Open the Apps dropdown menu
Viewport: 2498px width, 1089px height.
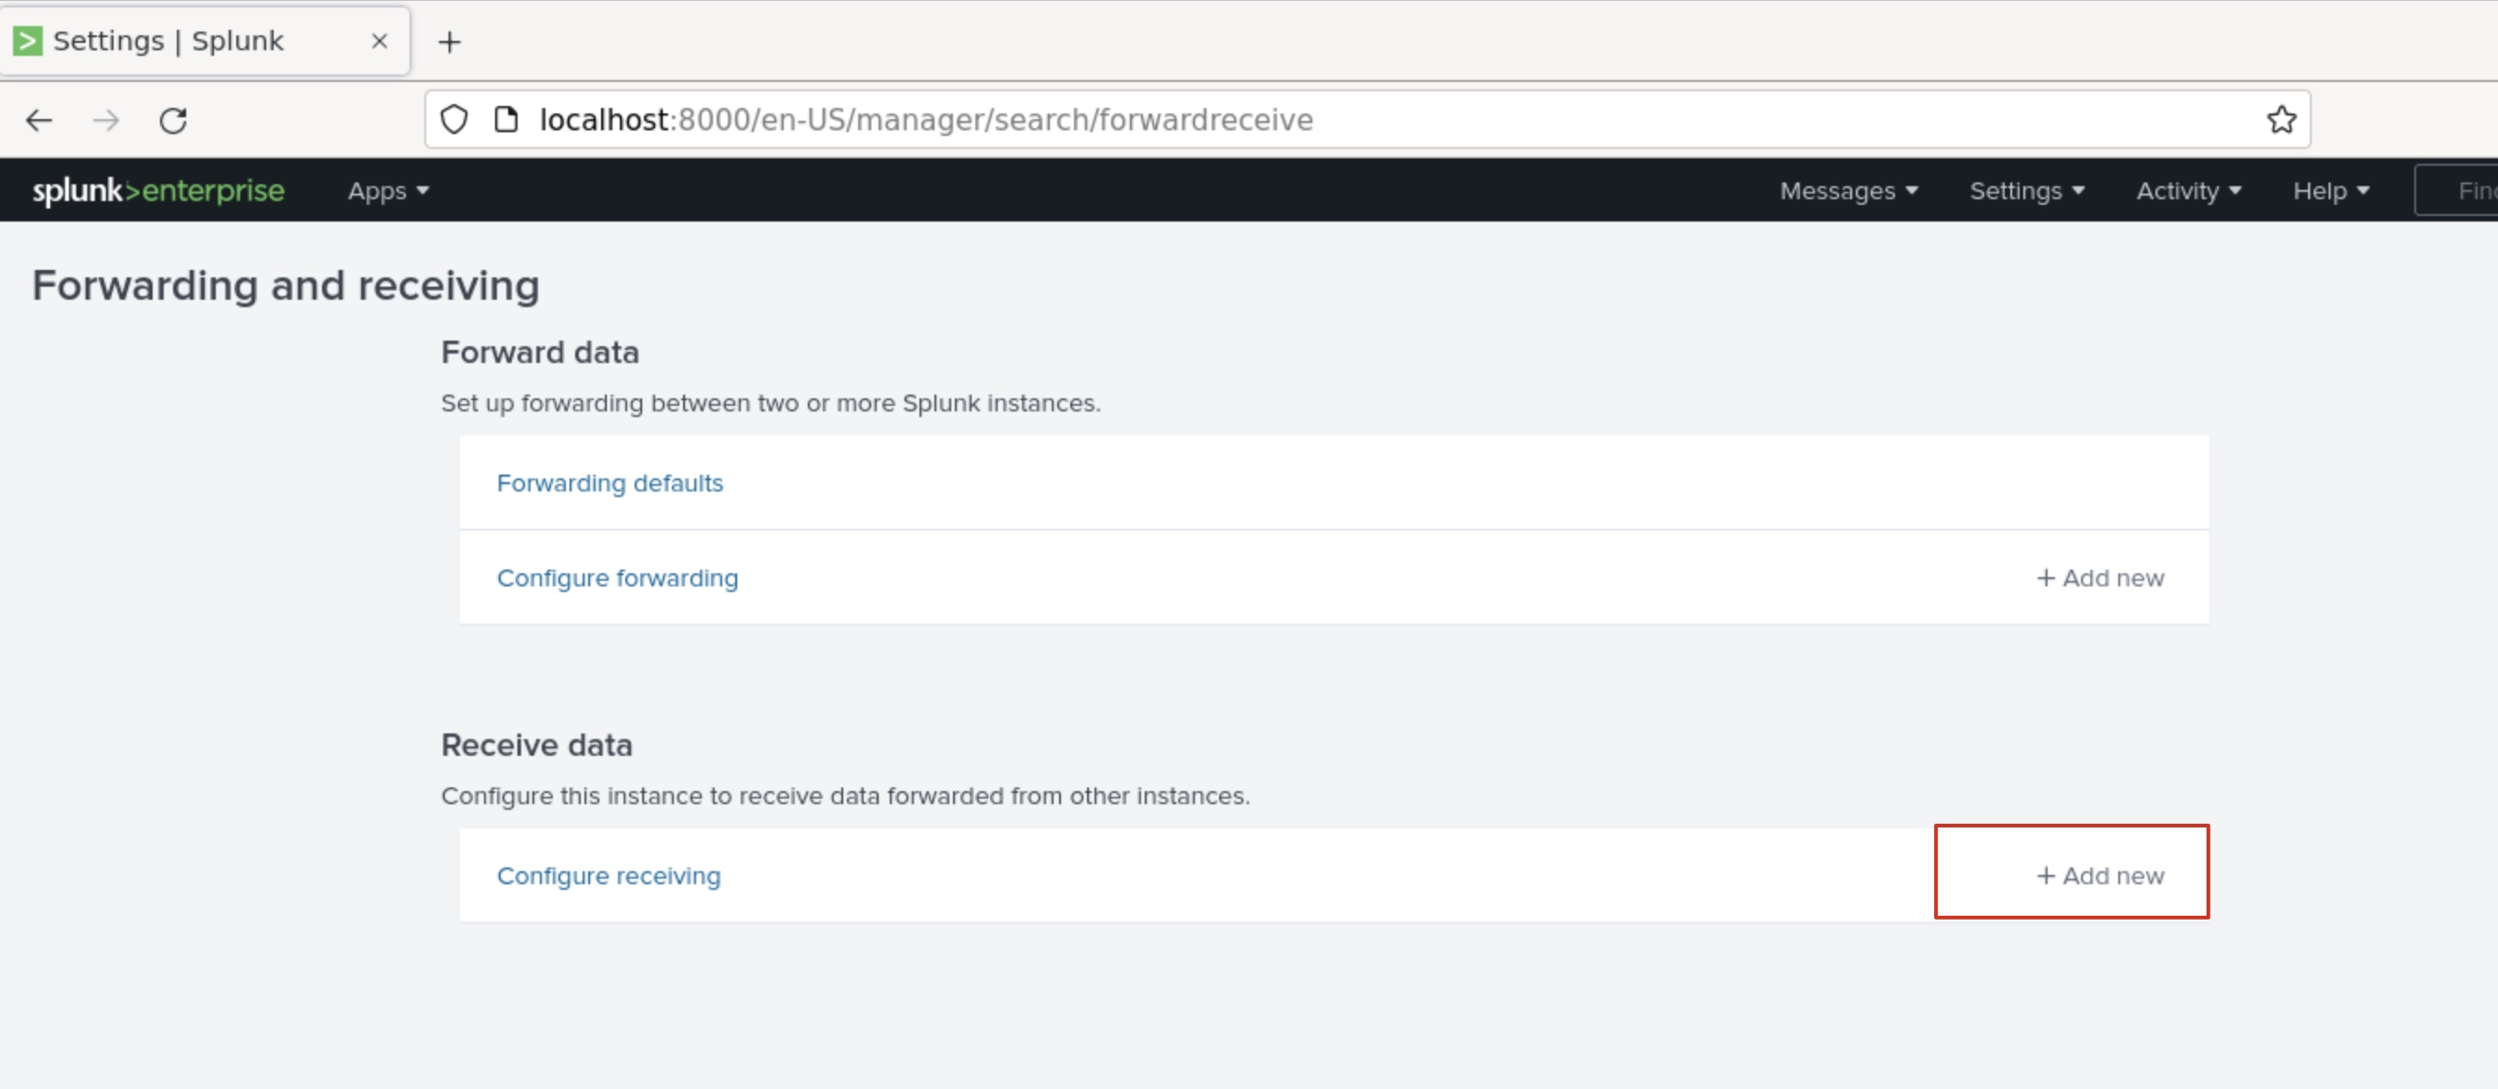(x=388, y=191)
